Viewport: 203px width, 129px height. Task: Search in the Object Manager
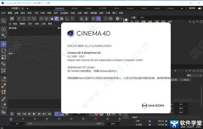(x=190, y=22)
